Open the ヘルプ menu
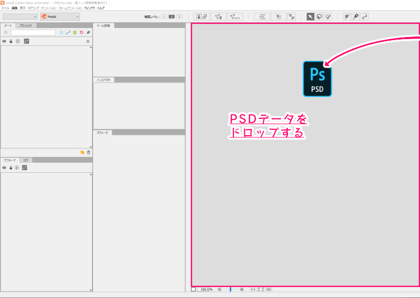Image resolution: width=420 pixels, height=298 pixels. (101, 8)
